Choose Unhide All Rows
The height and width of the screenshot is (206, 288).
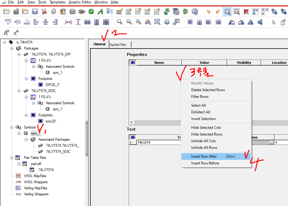click(x=216, y=148)
